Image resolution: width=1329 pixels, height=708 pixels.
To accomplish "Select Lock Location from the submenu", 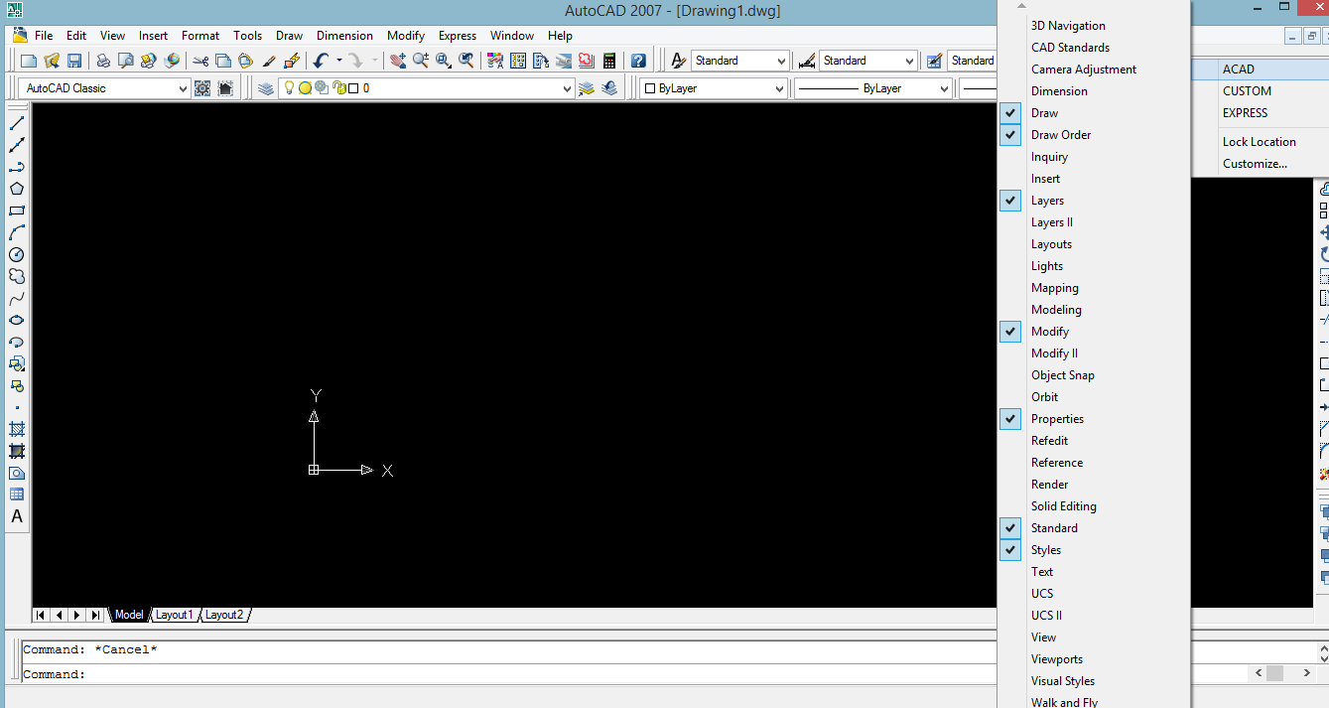I will [x=1259, y=140].
